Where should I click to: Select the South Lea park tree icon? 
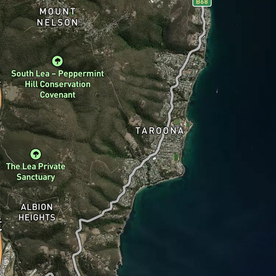pyautogui.click(x=57, y=61)
